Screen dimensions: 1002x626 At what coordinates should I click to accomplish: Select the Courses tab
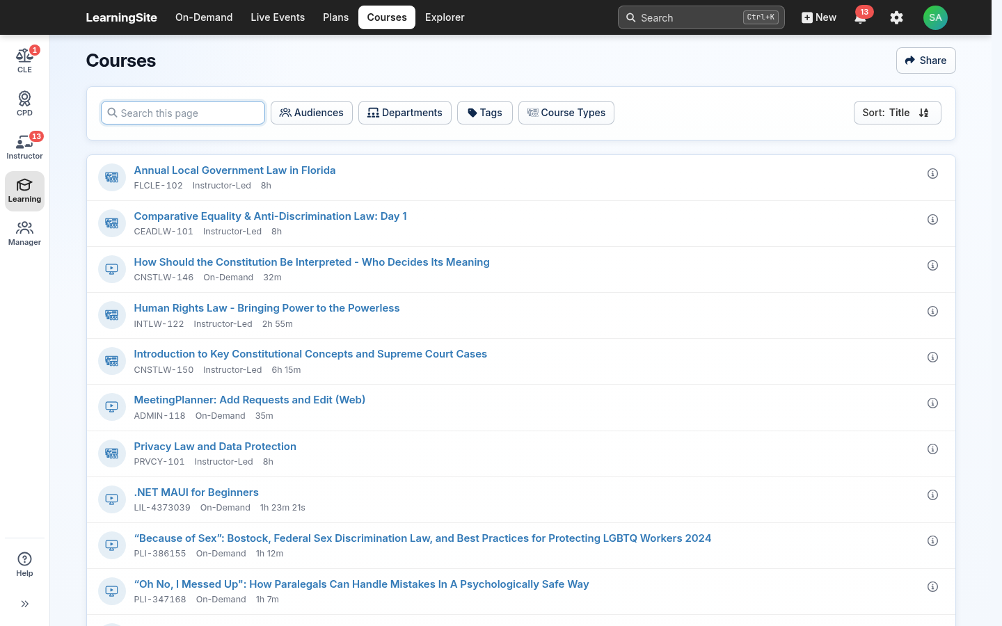point(387,17)
